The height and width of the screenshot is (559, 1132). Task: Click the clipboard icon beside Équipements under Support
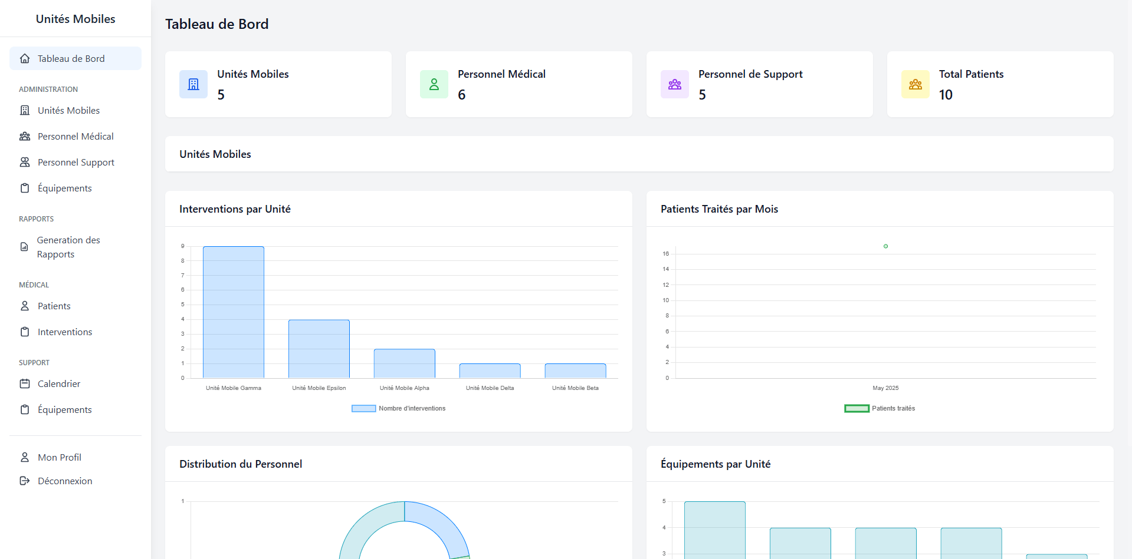coord(25,409)
